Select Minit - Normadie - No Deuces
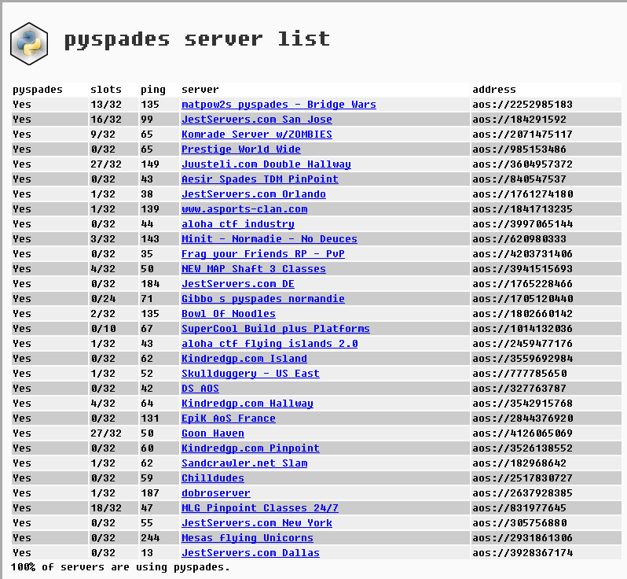The image size is (627, 579). [269, 239]
